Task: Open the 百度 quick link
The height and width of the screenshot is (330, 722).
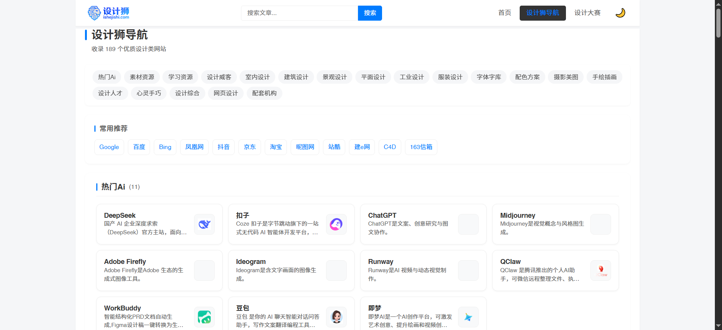Action: tap(139, 147)
